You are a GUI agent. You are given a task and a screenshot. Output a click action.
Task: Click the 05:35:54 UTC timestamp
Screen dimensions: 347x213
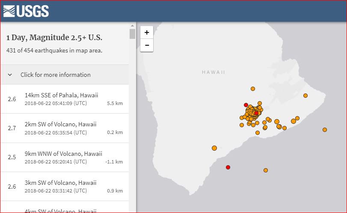coord(56,132)
